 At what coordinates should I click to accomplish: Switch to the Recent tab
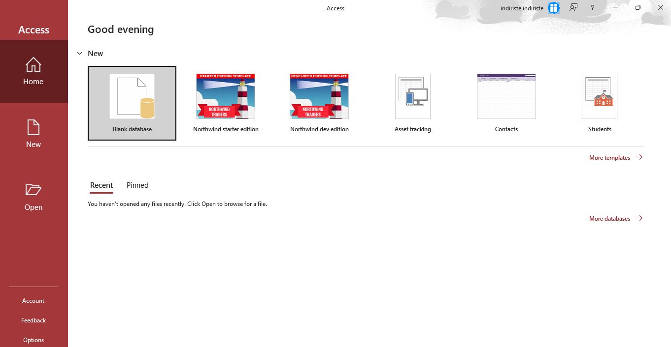click(101, 185)
